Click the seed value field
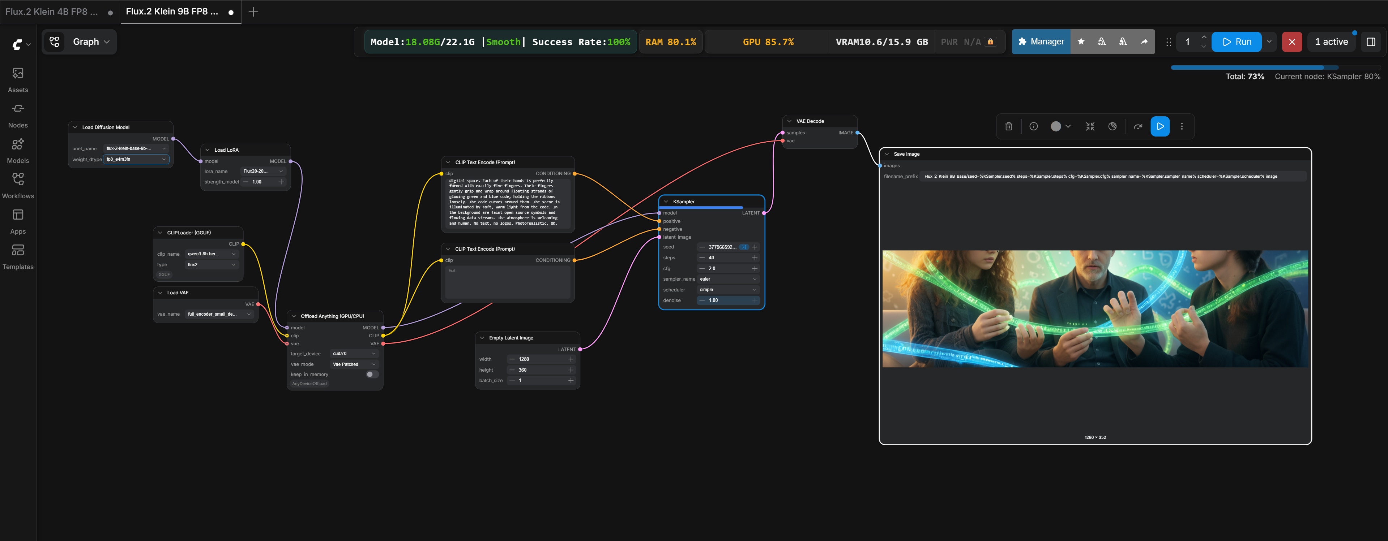Image resolution: width=1388 pixels, height=541 pixels. pyautogui.click(x=722, y=247)
